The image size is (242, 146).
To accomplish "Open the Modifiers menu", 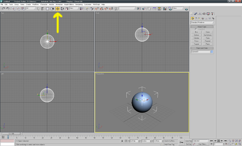I will point(36,5).
